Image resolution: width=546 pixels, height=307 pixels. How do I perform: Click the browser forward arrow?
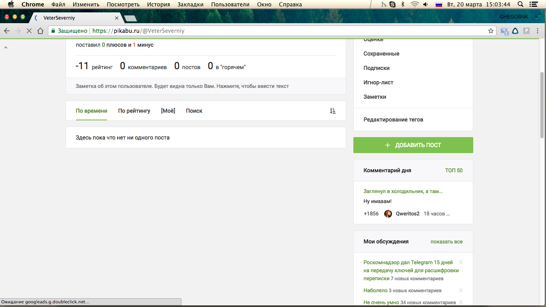18,31
